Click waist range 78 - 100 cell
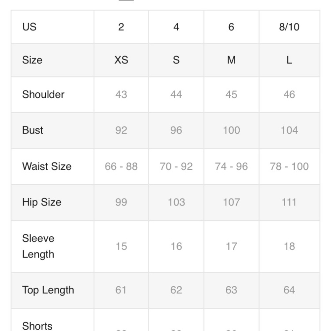The width and height of the screenshot is (331, 331). 289,166
